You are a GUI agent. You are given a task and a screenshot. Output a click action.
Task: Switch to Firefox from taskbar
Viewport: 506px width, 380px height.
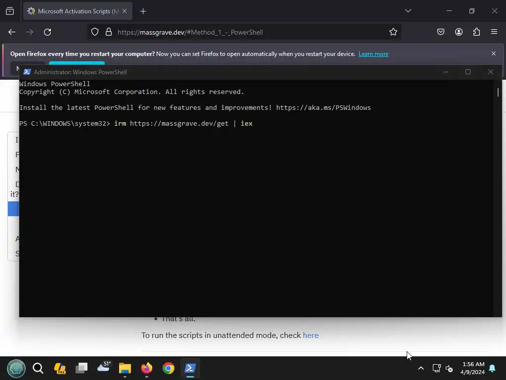tap(147, 368)
